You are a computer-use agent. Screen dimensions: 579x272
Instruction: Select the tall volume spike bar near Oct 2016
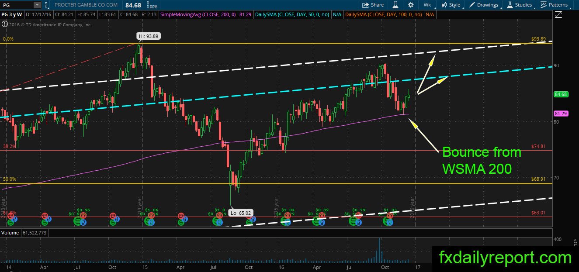[380, 250]
